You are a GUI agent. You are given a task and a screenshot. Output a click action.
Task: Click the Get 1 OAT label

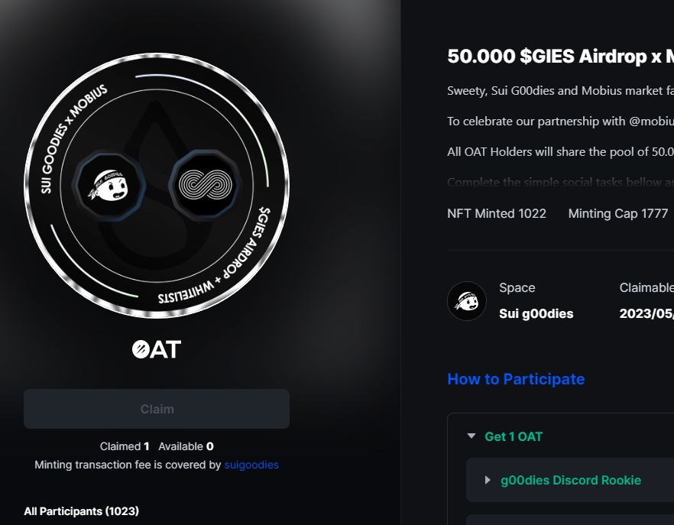[x=514, y=436]
